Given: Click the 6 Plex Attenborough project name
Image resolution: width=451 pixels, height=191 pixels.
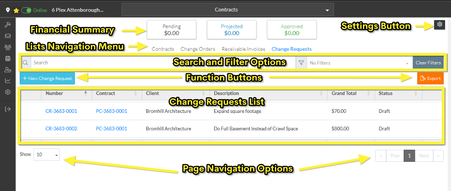Looking at the screenshot, I should click(x=78, y=10).
